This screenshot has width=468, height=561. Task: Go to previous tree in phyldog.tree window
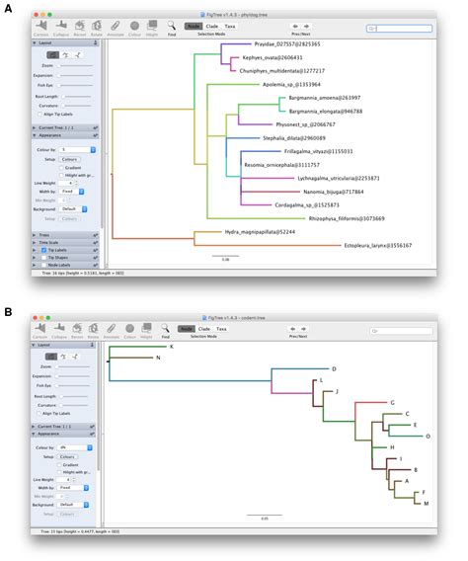[x=295, y=26]
